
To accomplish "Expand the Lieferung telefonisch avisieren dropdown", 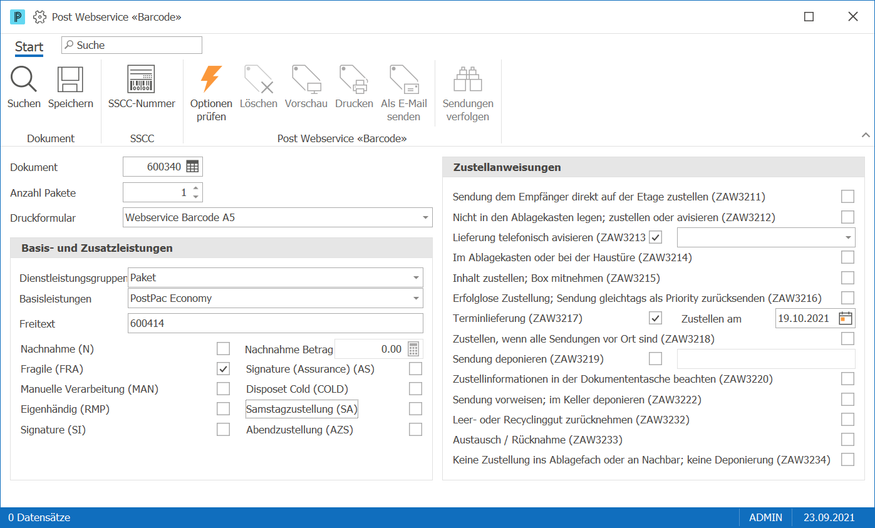I will [849, 237].
